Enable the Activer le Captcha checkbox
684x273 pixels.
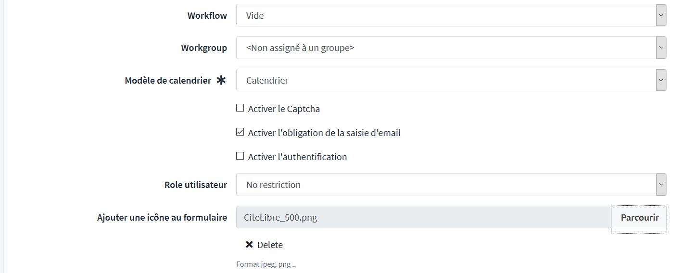pos(240,108)
